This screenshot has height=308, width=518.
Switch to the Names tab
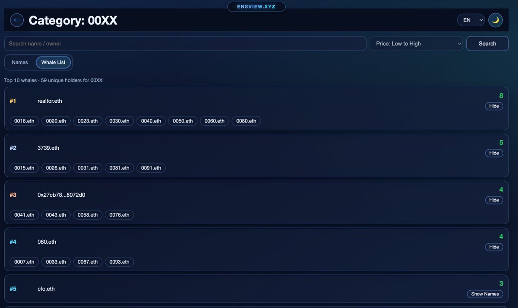[x=20, y=63]
